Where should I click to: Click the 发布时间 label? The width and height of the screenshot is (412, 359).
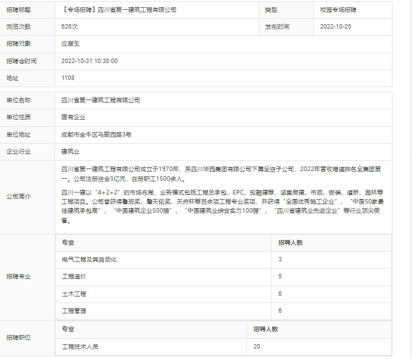[277, 27]
